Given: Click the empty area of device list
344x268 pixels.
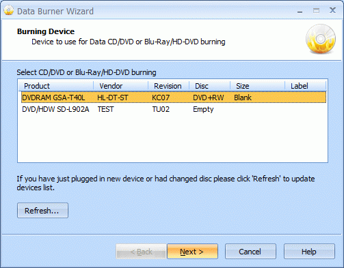Looking at the screenshot, I should pyautogui.click(x=172, y=138).
